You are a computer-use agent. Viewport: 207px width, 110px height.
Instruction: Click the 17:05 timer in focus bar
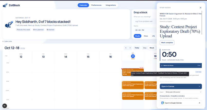click(x=199, y=65)
